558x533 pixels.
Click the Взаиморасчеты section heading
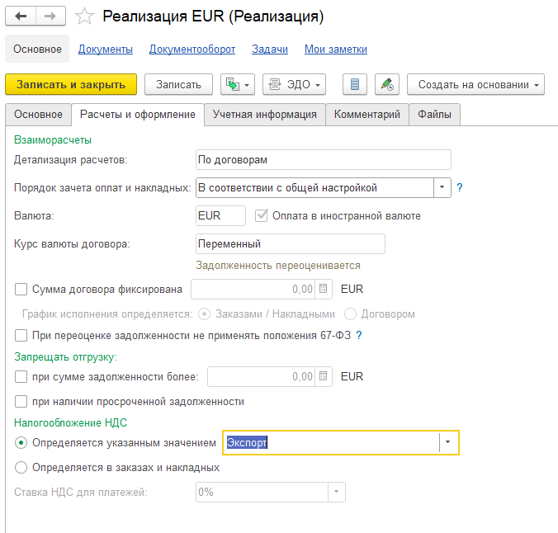pyautogui.click(x=53, y=139)
